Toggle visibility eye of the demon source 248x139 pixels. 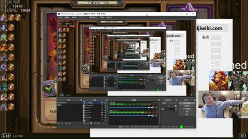pos(102,115)
